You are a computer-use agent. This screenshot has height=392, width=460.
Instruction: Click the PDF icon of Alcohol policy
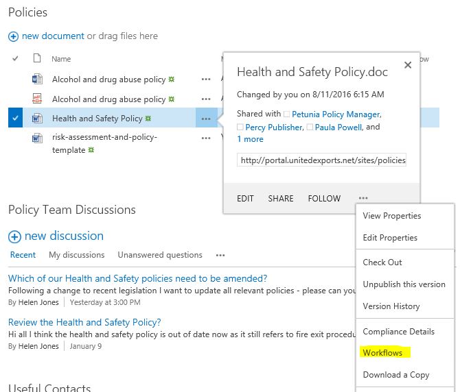click(37, 99)
